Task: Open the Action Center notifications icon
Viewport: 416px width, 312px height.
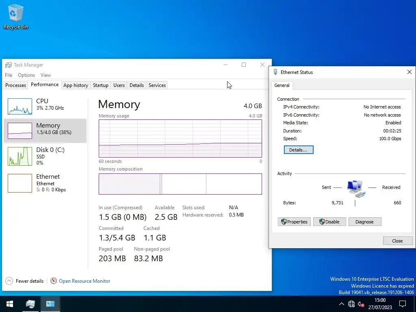Action: (x=403, y=304)
